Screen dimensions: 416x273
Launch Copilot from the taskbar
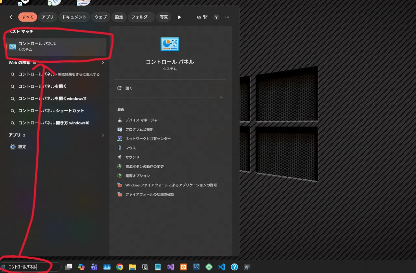pos(81,267)
